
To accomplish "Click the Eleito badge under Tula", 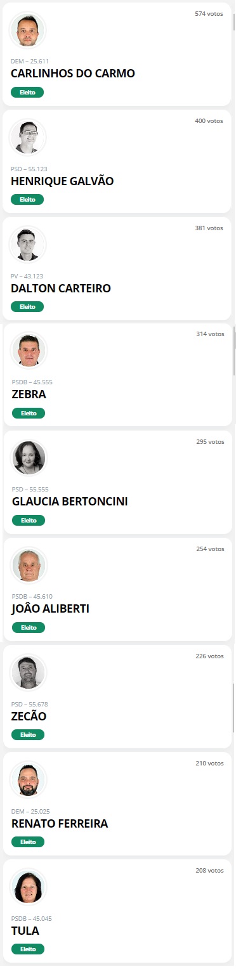I will pos(28,949).
